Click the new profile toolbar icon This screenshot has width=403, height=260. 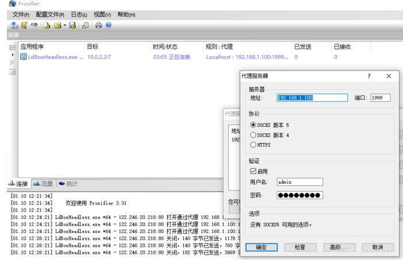(x=47, y=25)
